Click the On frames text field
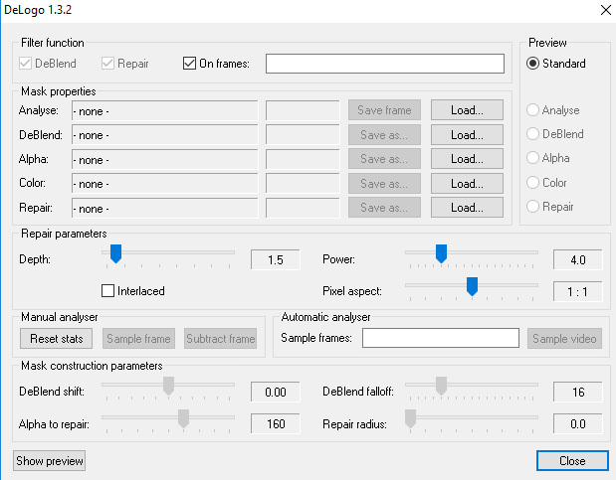This screenshot has height=480, width=616. (x=385, y=64)
